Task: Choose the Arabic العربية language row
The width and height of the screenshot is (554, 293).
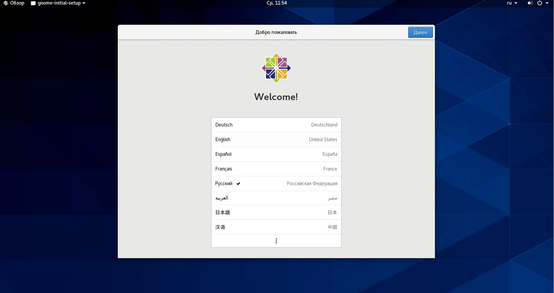Action: (x=276, y=198)
